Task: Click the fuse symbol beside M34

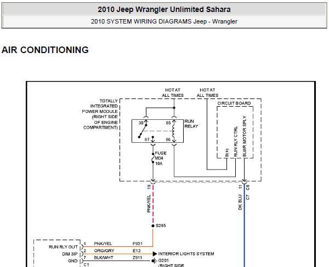Action: tap(153, 158)
